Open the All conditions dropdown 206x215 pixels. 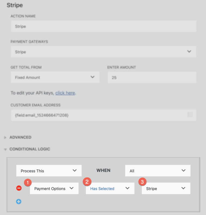click(158, 170)
